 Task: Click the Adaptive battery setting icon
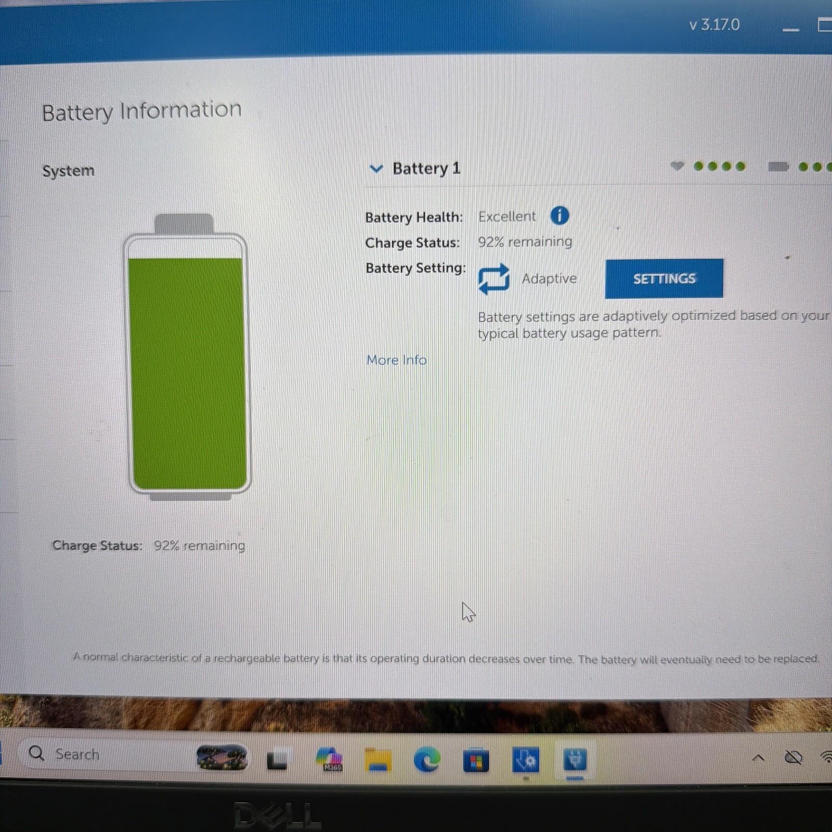point(493,279)
